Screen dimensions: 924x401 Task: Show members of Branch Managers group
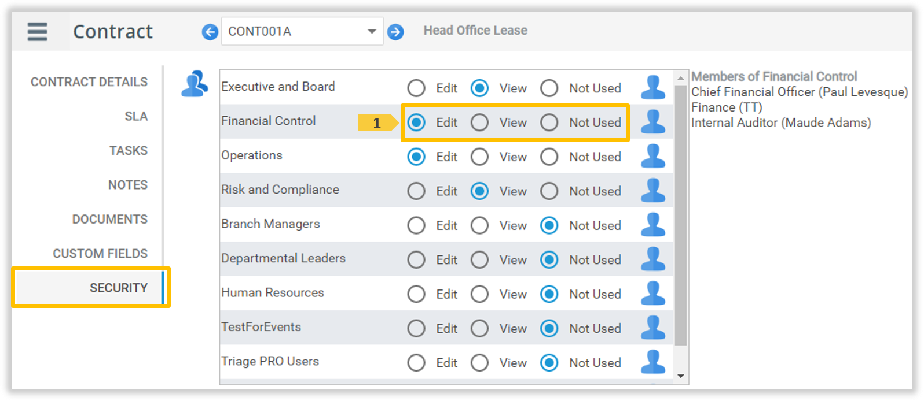[x=653, y=225]
